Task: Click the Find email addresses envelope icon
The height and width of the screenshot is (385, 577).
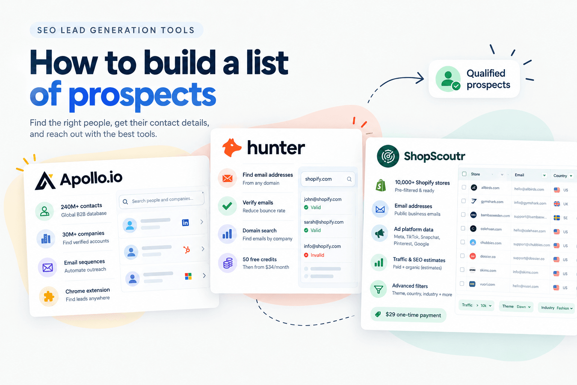Action: pyautogui.click(x=227, y=178)
